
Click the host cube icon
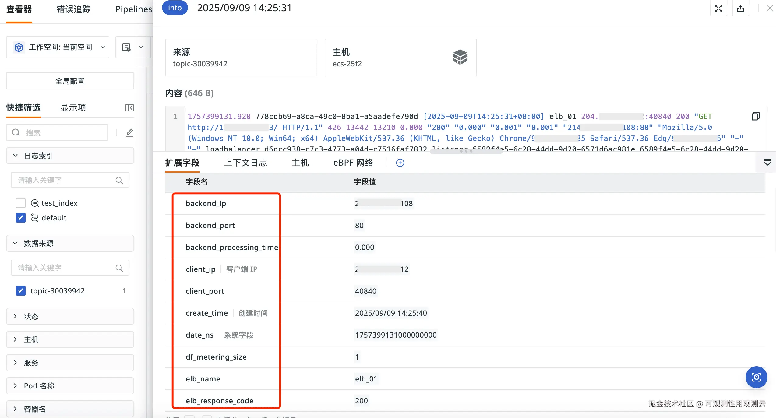point(460,57)
